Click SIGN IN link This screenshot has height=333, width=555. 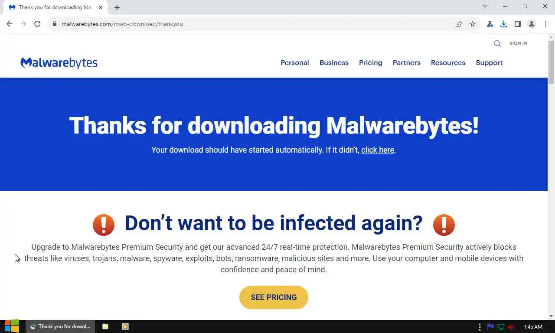click(x=518, y=43)
